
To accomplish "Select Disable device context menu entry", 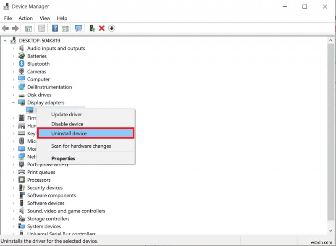I will click(x=67, y=124).
